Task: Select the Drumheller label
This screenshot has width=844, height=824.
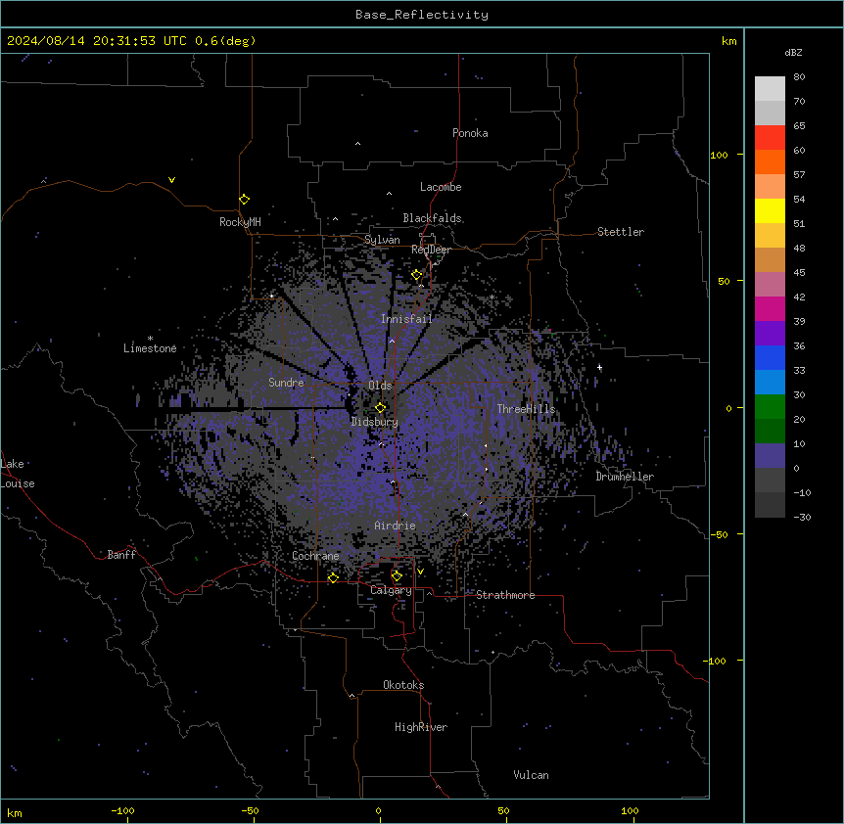Action: 625,477
